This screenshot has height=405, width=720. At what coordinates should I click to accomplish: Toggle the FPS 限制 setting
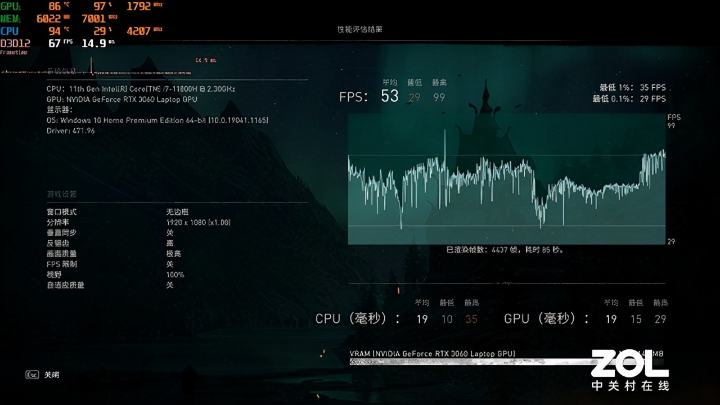pyautogui.click(x=169, y=264)
